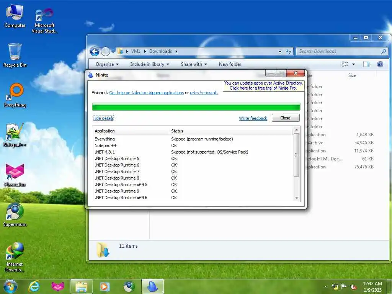Open the Computer desktop icon
This screenshot has width=392, height=294.
(15, 16)
